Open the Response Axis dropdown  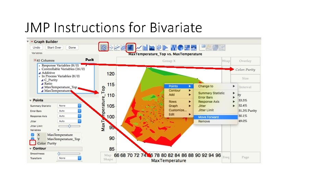click(69, 116)
